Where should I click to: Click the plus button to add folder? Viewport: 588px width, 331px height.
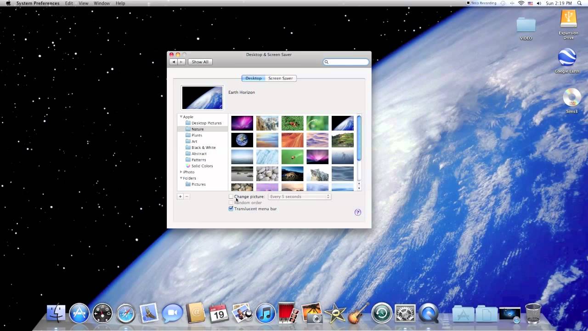click(180, 196)
